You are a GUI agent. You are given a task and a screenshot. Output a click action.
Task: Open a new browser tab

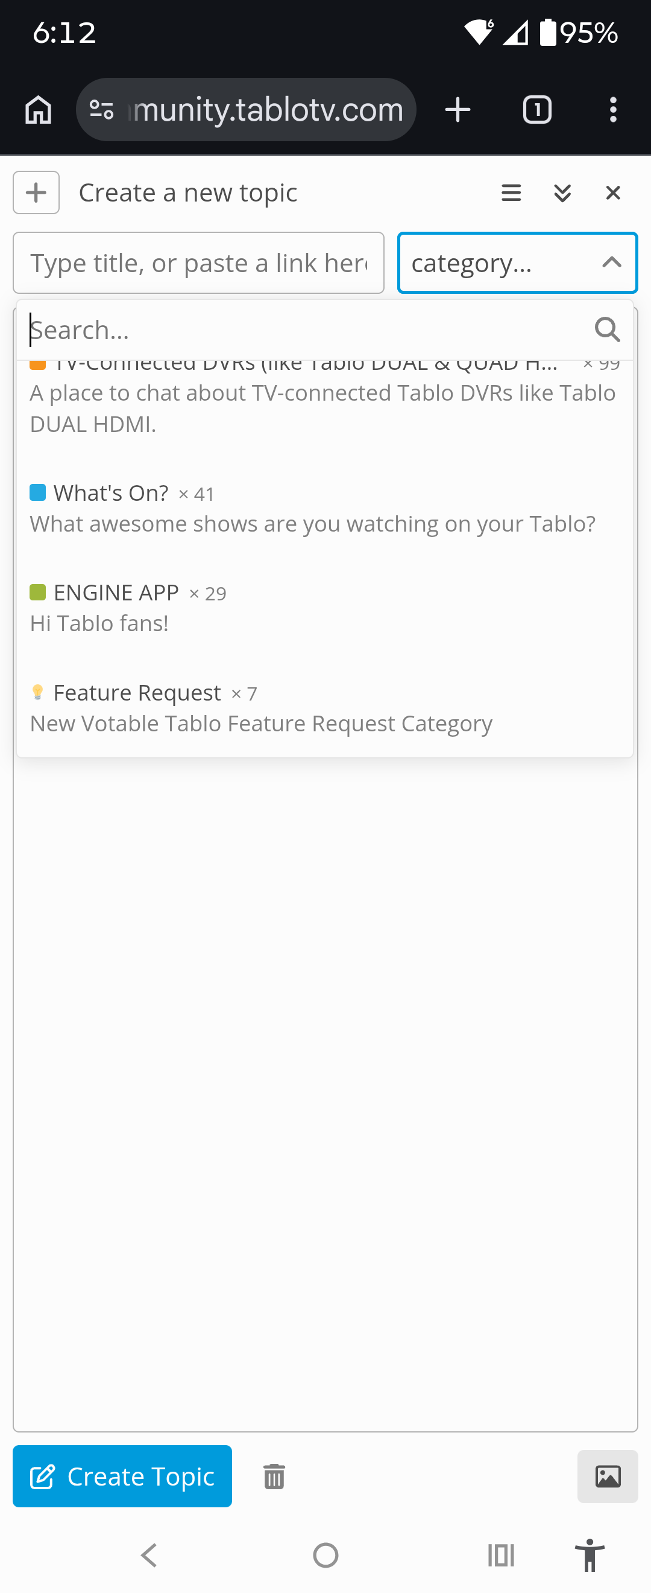(x=458, y=110)
